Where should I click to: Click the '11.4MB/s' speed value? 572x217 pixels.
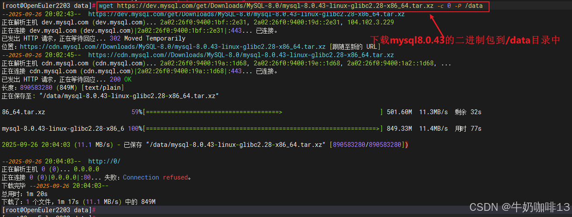click(433, 129)
